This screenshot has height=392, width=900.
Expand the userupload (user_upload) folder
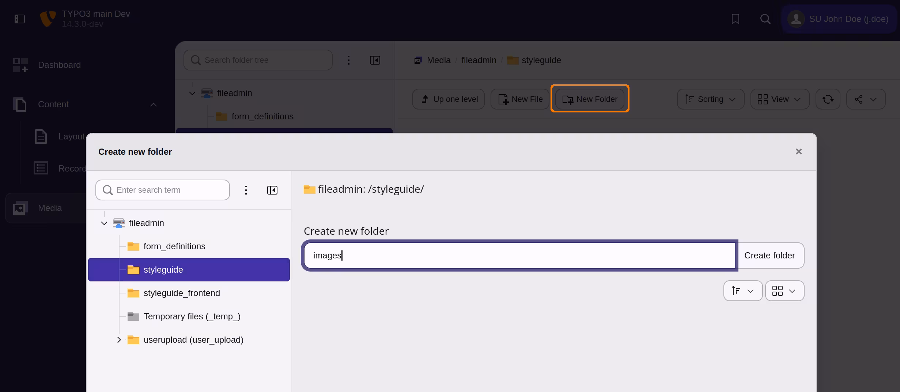tap(118, 339)
